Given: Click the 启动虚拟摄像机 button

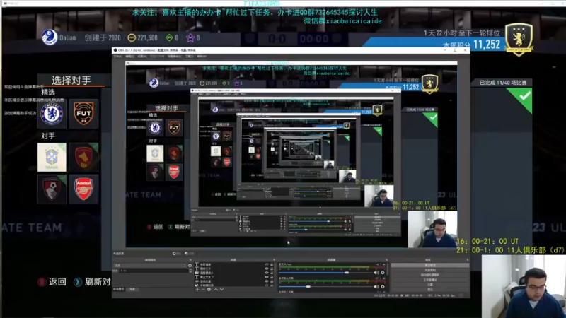Looking at the screenshot, I should [430, 275].
